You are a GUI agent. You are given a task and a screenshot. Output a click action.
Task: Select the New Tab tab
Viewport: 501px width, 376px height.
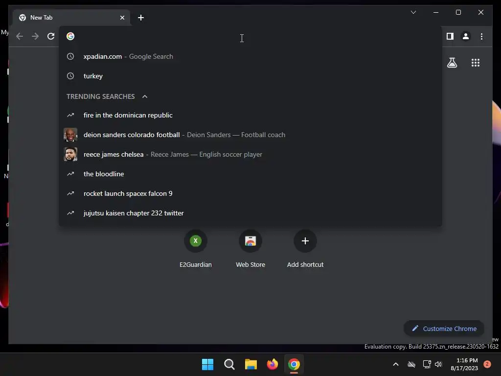point(71,18)
